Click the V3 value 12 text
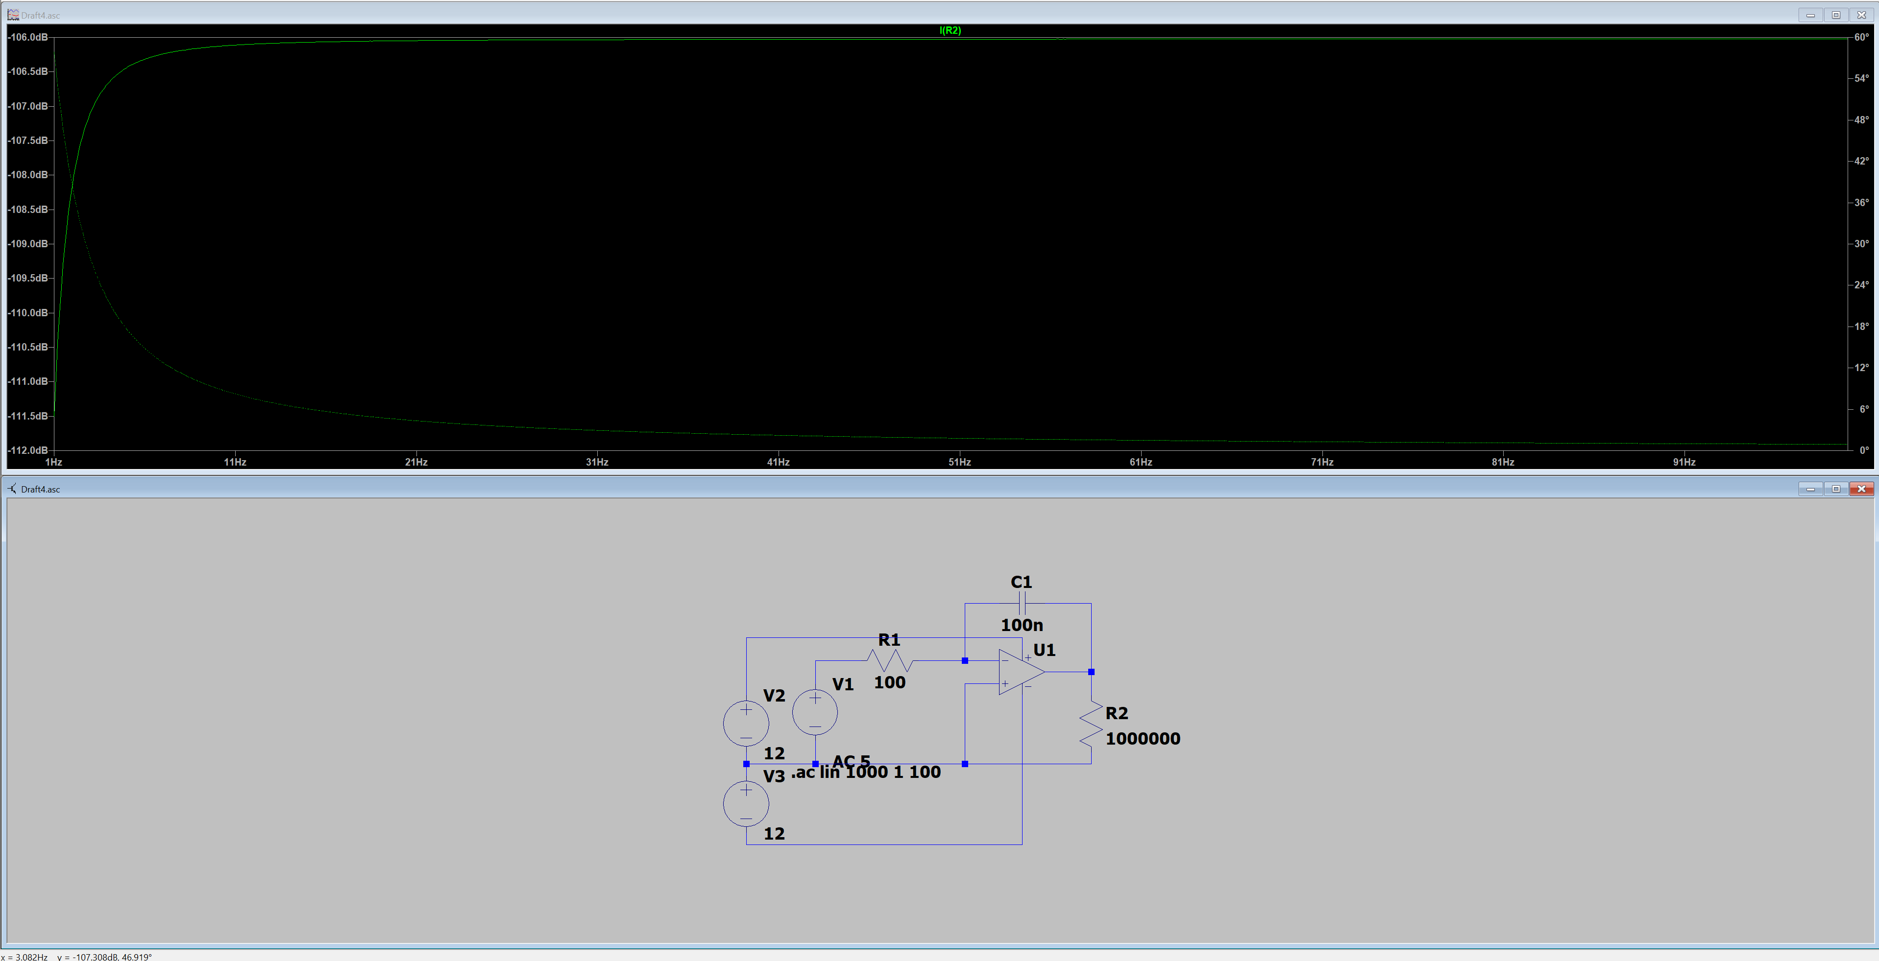The width and height of the screenshot is (1879, 961). (774, 834)
